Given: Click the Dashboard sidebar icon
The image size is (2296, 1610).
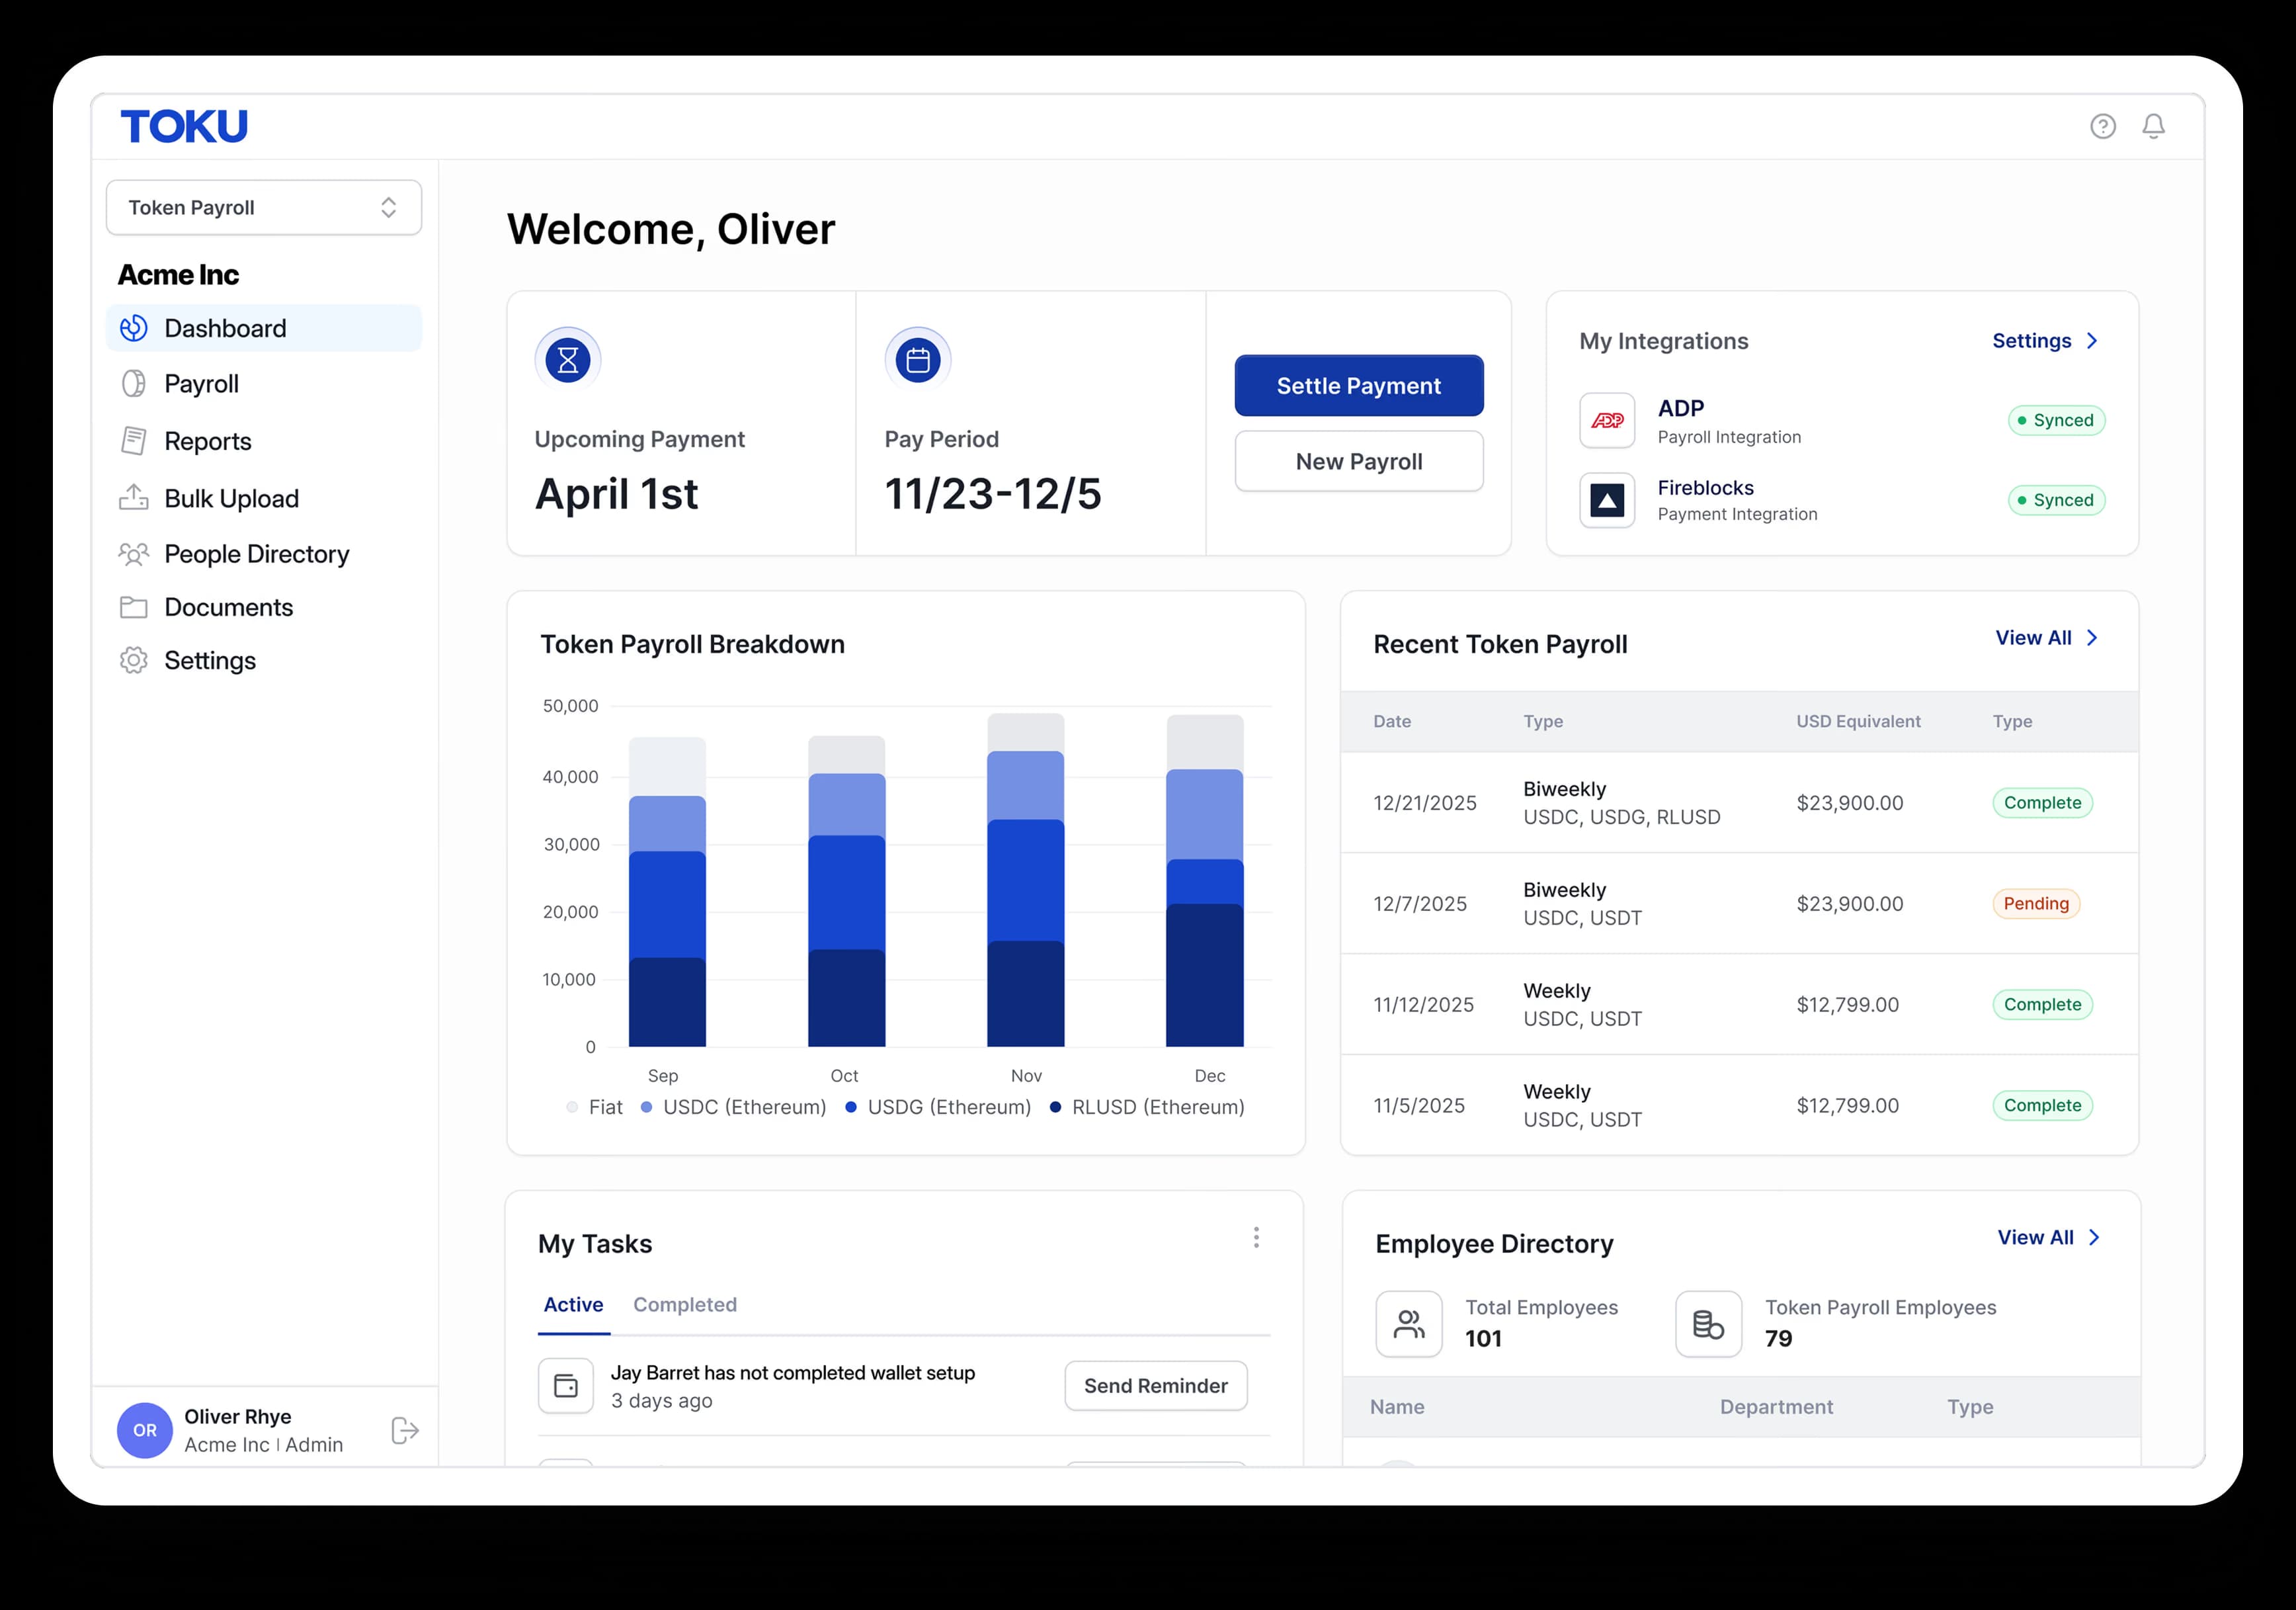Looking at the screenshot, I should [134, 328].
